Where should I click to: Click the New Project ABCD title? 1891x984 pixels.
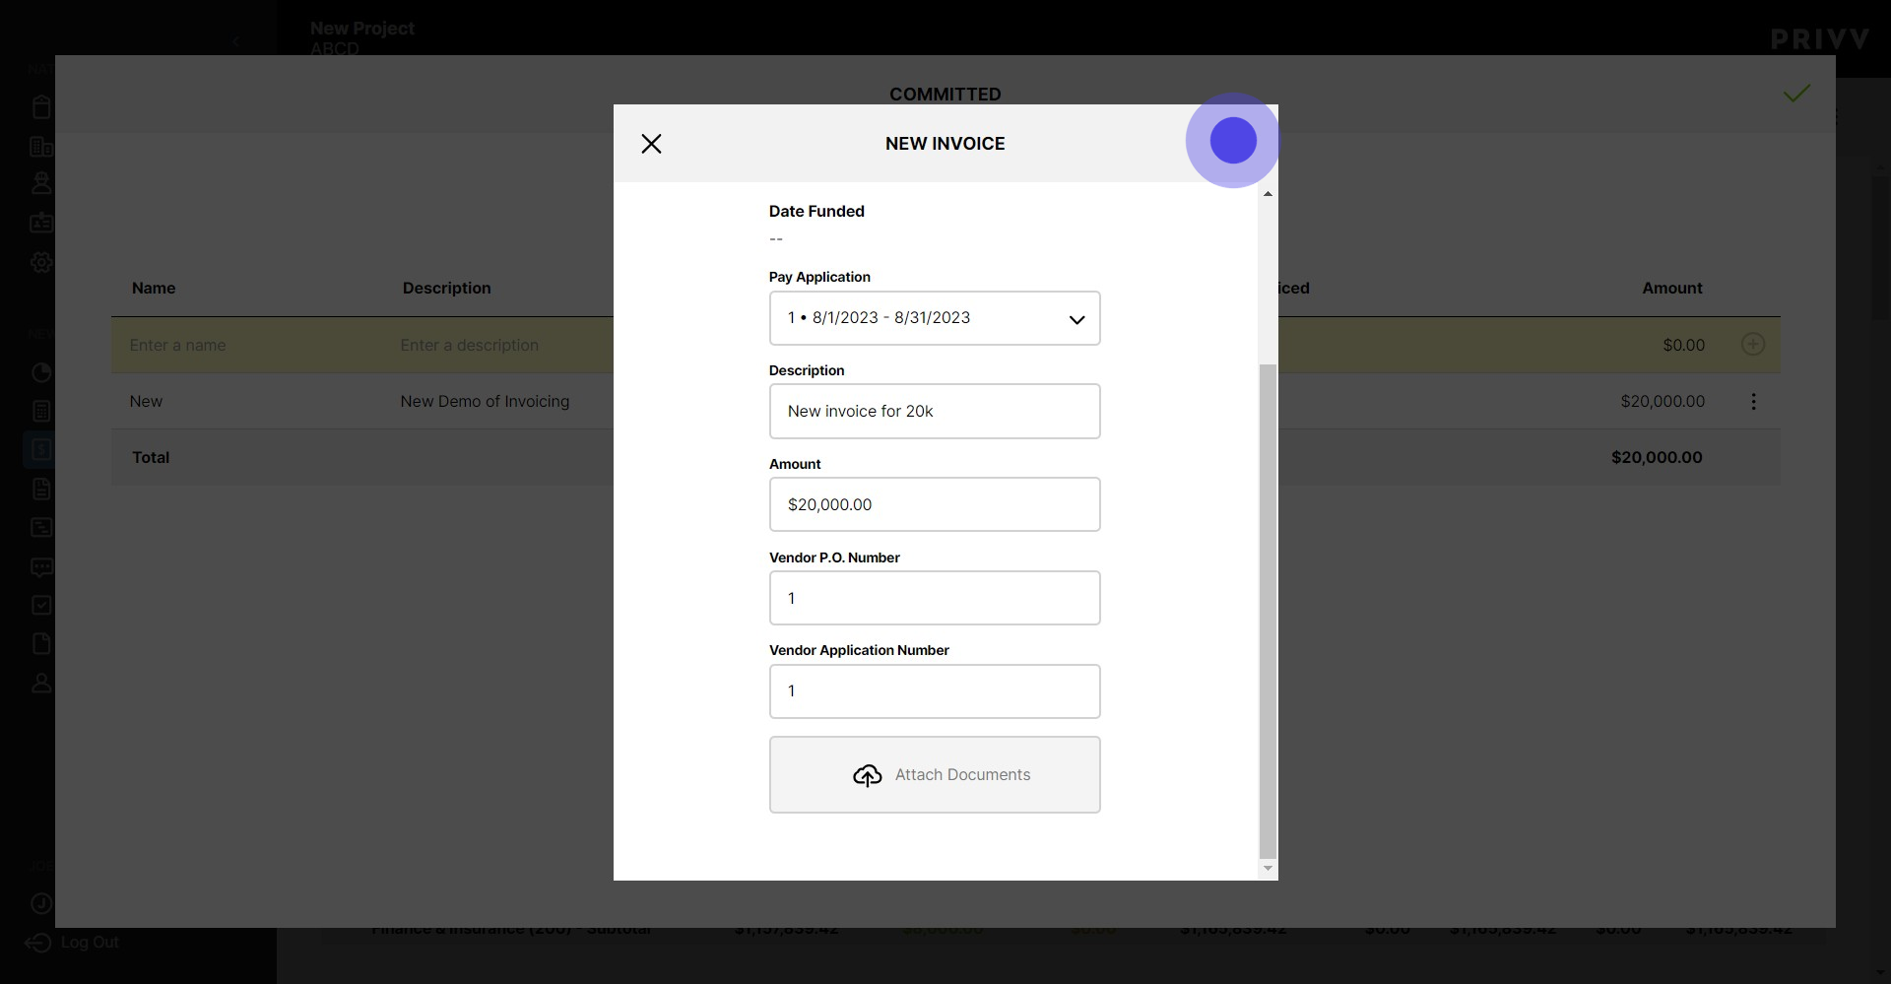pos(362,38)
